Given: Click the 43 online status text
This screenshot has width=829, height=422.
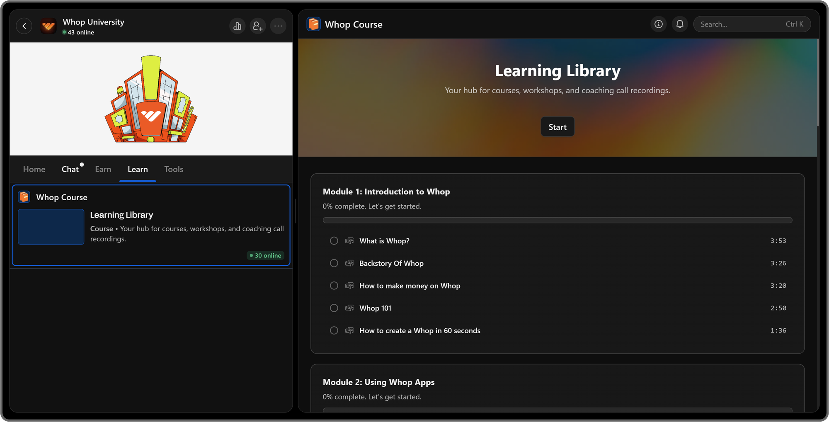Looking at the screenshot, I should click(x=81, y=32).
